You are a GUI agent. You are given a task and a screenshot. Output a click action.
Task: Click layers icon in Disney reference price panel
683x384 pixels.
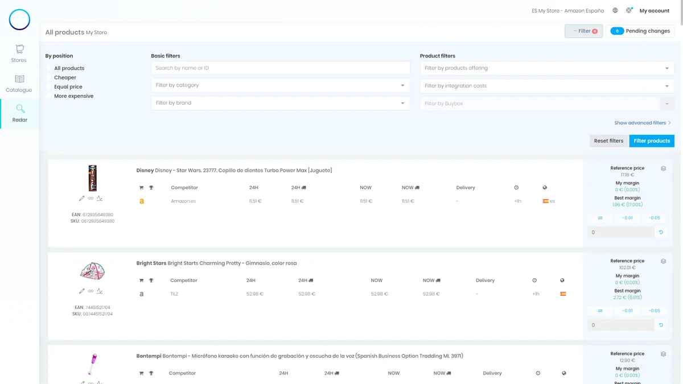click(x=663, y=168)
